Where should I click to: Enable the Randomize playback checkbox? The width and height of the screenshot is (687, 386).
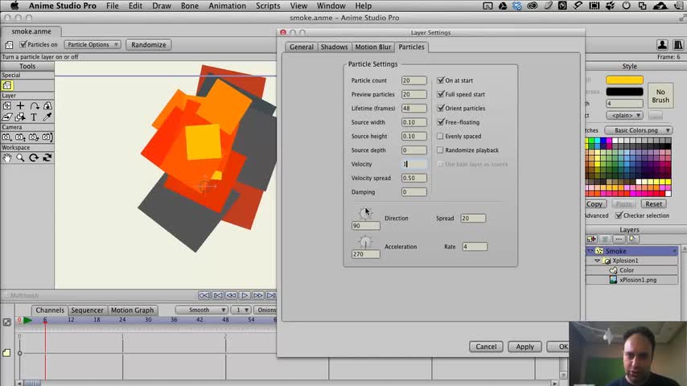point(440,150)
